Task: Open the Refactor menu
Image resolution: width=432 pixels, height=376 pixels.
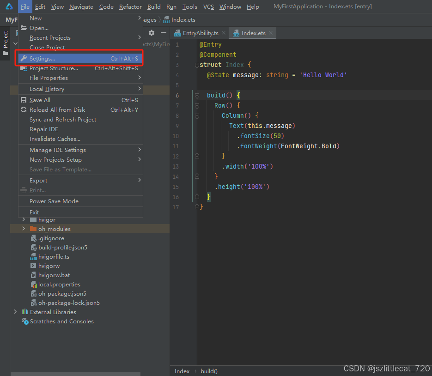Action: click(x=130, y=6)
